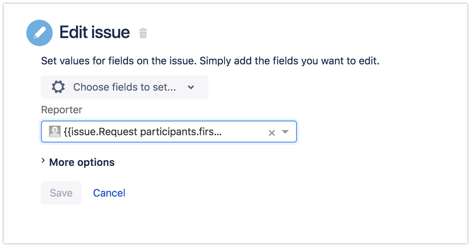Click the gear icon beside Choose fields
The height and width of the screenshot is (247, 471).
tap(58, 87)
